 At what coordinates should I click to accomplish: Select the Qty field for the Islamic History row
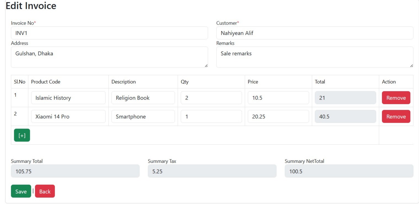click(211, 98)
